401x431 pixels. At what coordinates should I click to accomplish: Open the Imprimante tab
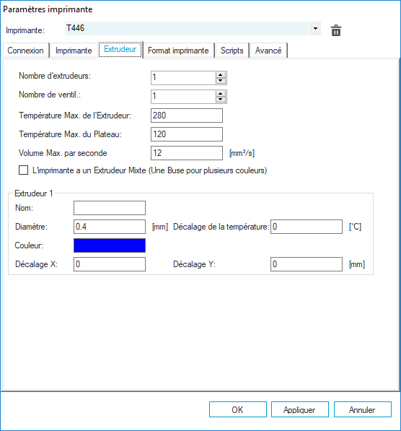(74, 51)
